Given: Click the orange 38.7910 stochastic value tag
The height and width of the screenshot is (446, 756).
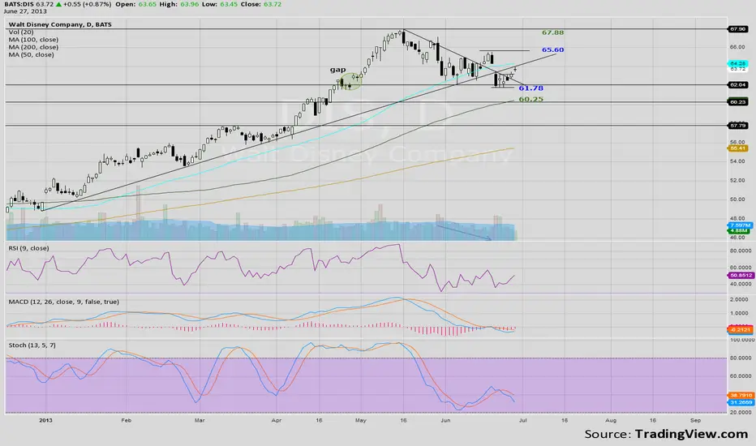Looking at the screenshot, I should [741, 396].
